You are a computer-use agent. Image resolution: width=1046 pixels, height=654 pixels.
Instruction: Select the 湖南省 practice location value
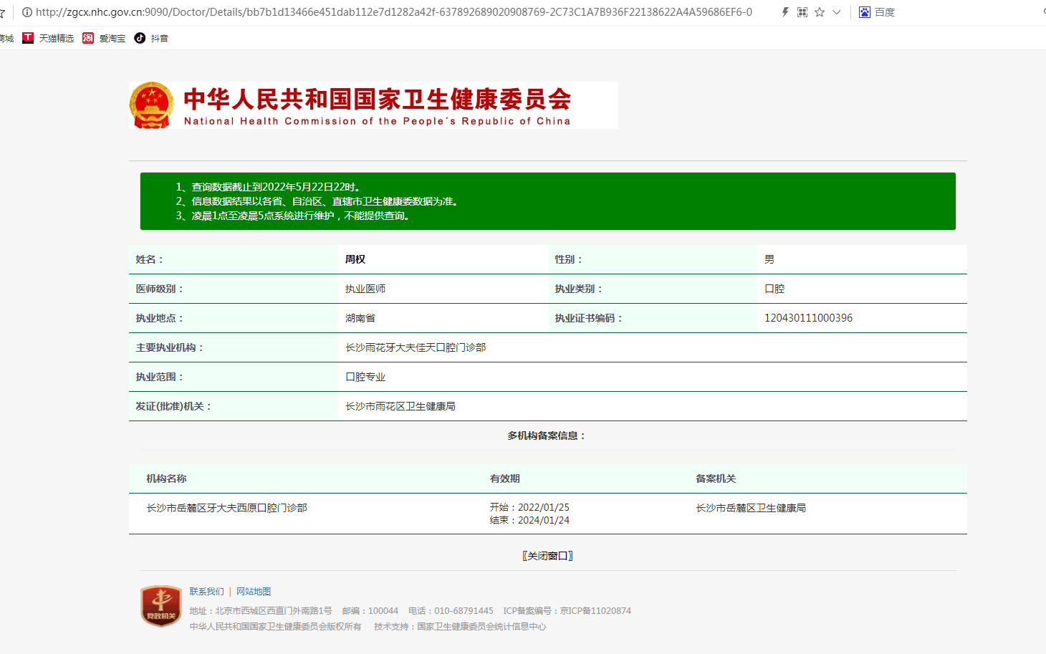(360, 318)
